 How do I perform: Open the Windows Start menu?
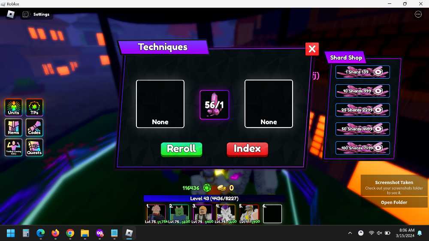(x=11, y=233)
